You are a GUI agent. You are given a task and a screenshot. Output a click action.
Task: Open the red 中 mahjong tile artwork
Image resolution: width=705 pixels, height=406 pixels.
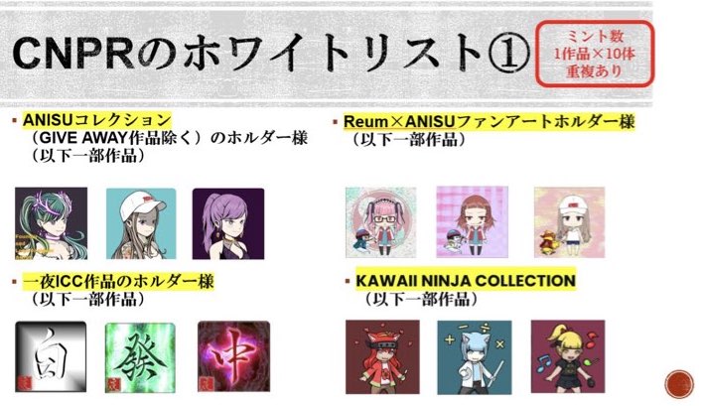233,356
